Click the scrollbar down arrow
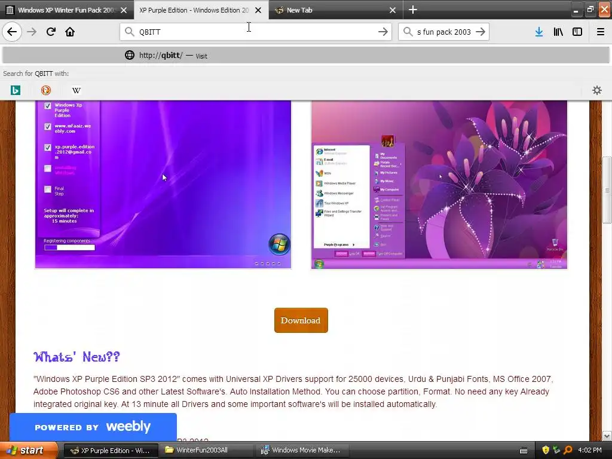 (607, 436)
